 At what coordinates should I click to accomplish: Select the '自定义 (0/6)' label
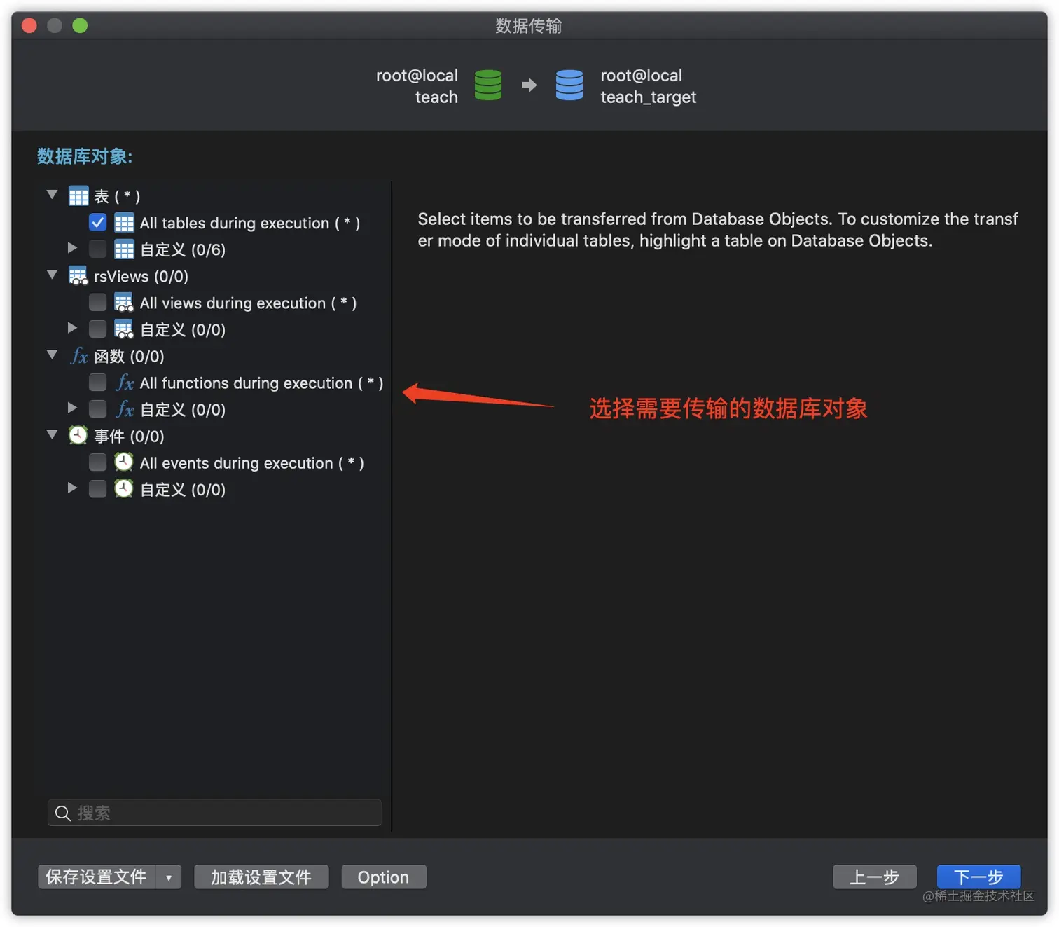[x=182, y=249]
